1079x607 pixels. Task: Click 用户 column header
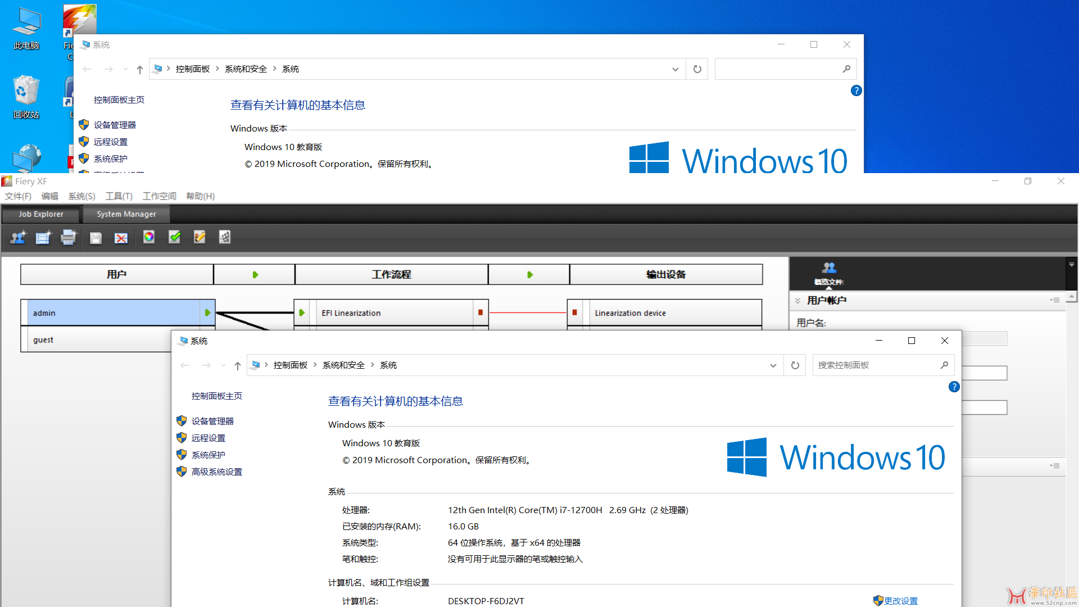point(117,275)
